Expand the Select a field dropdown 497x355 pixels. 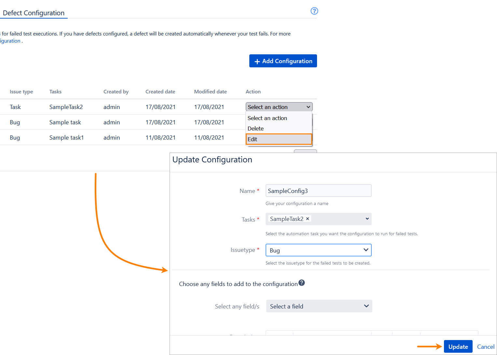319,306
